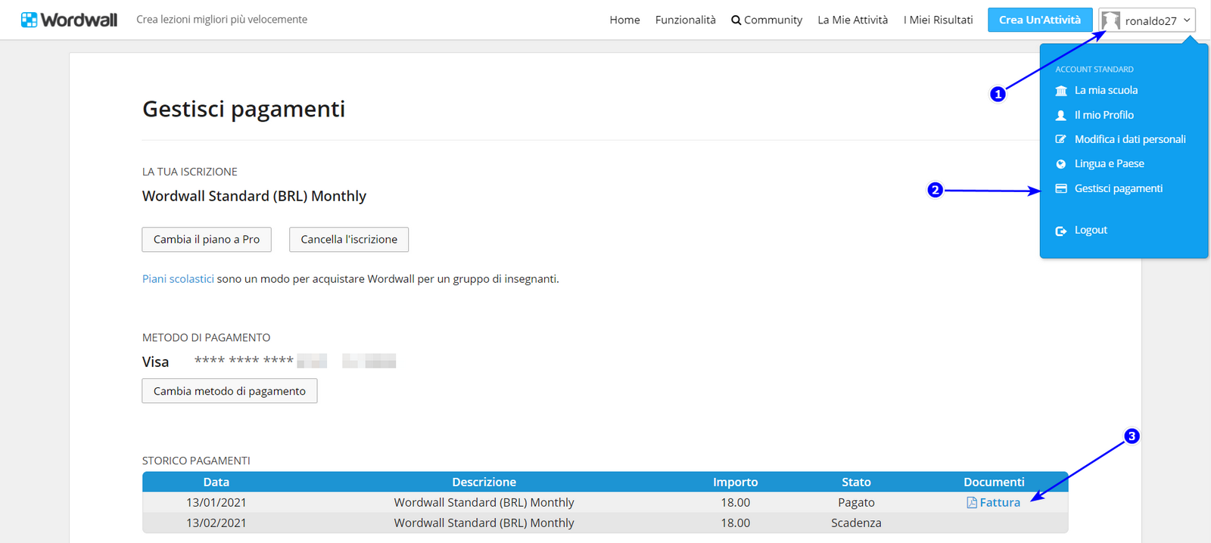
Task: Click the 18.00 amount in Scadenza row
Action: coord(735,523)
